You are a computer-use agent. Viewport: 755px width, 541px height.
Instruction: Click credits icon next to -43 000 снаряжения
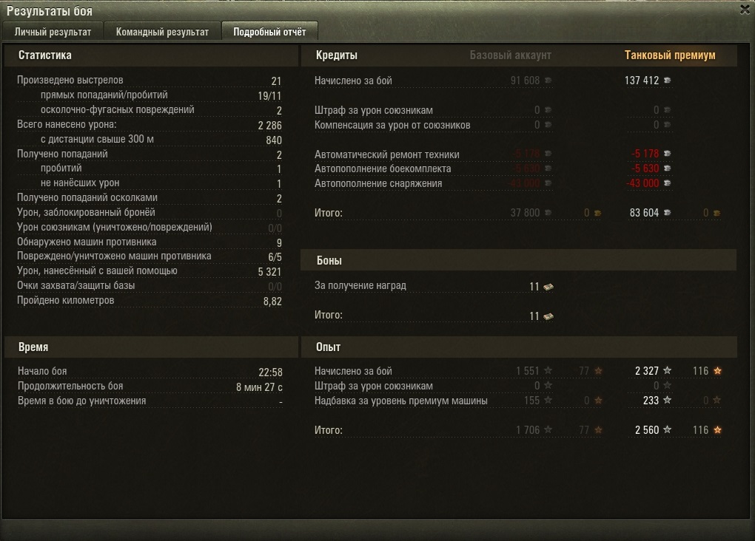tap(668, 183)
